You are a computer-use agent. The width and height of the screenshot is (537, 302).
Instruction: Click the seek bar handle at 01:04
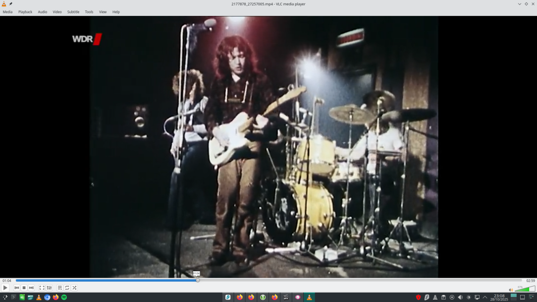(x=198, y=280)
